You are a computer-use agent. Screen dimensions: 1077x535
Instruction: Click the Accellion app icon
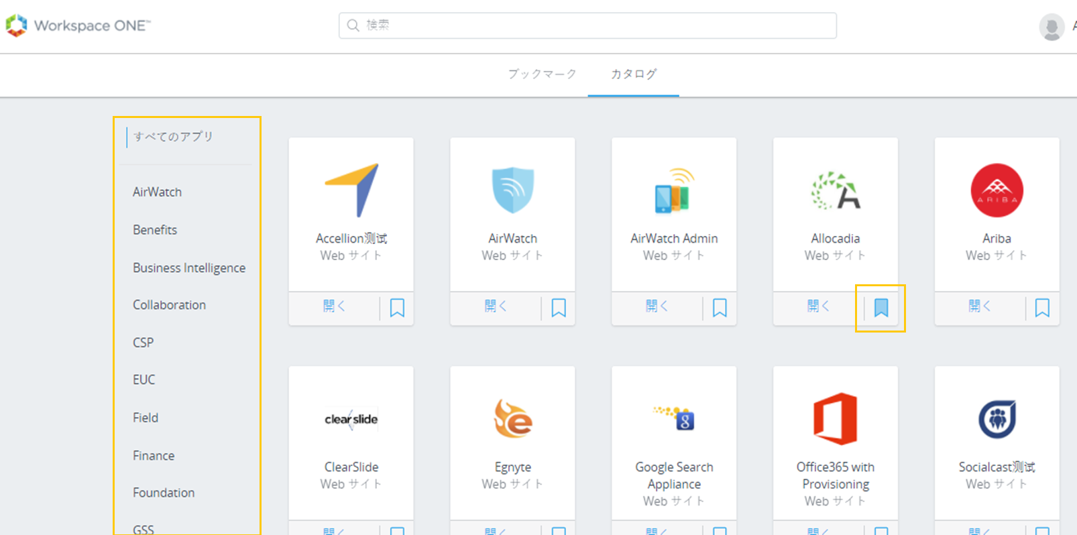351,190
